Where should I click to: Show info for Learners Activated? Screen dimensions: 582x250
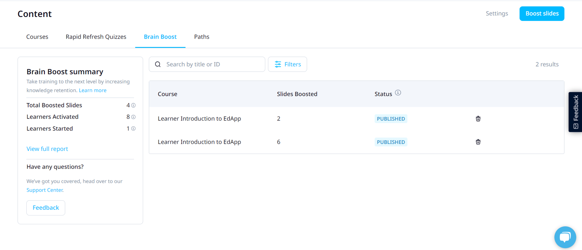[x=133, y=117]
